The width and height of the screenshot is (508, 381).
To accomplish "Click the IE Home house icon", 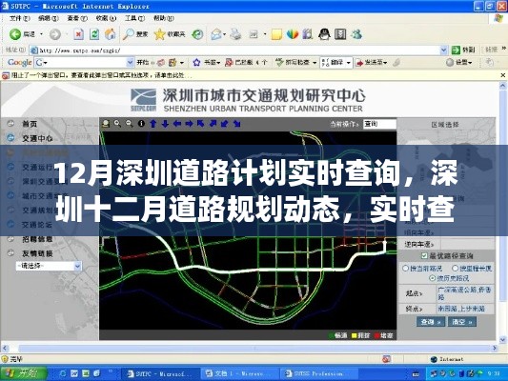I will (x=111, y=34).
